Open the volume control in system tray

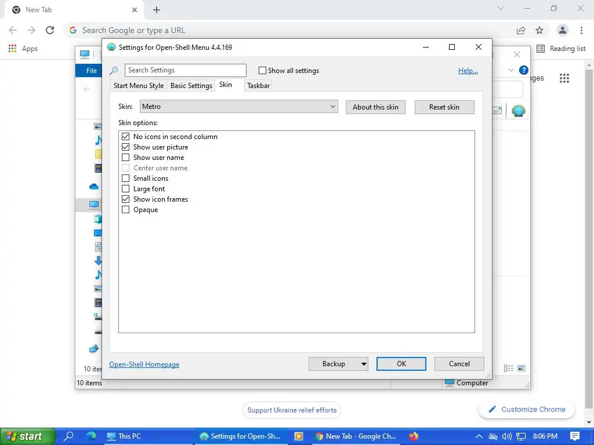tap(506, 436)
